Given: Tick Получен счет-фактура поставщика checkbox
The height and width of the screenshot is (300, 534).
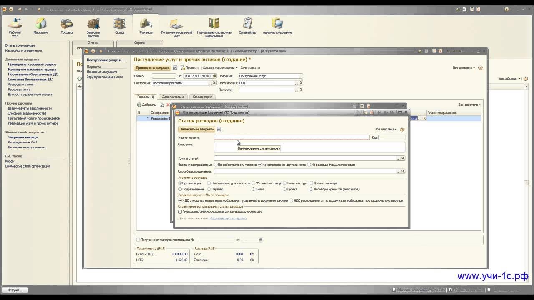Looking at the screenshot, I should (x=138, y=240).
